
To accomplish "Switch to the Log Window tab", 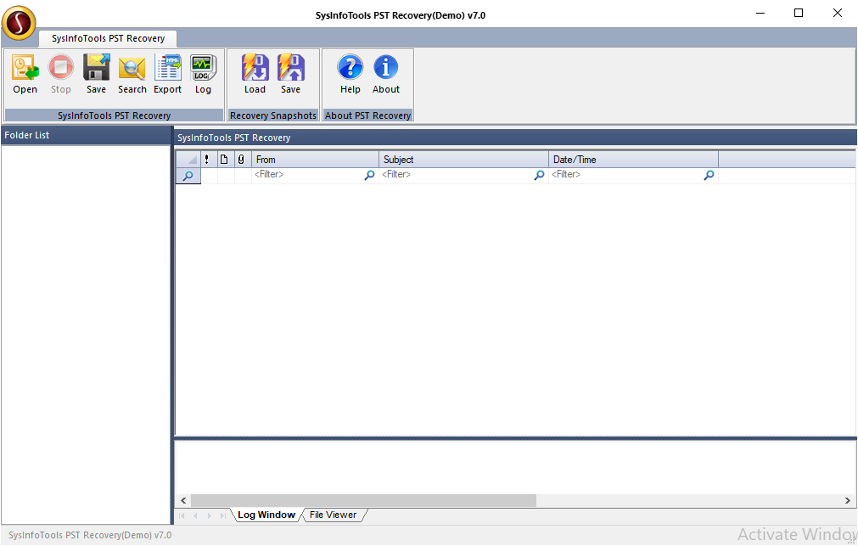I will (266, 515).
